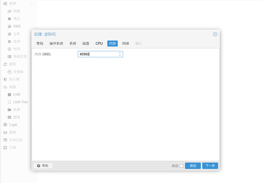262x183 pixels.
Task: Select the certificate icon in sidebar
Action: click(9, 19)
